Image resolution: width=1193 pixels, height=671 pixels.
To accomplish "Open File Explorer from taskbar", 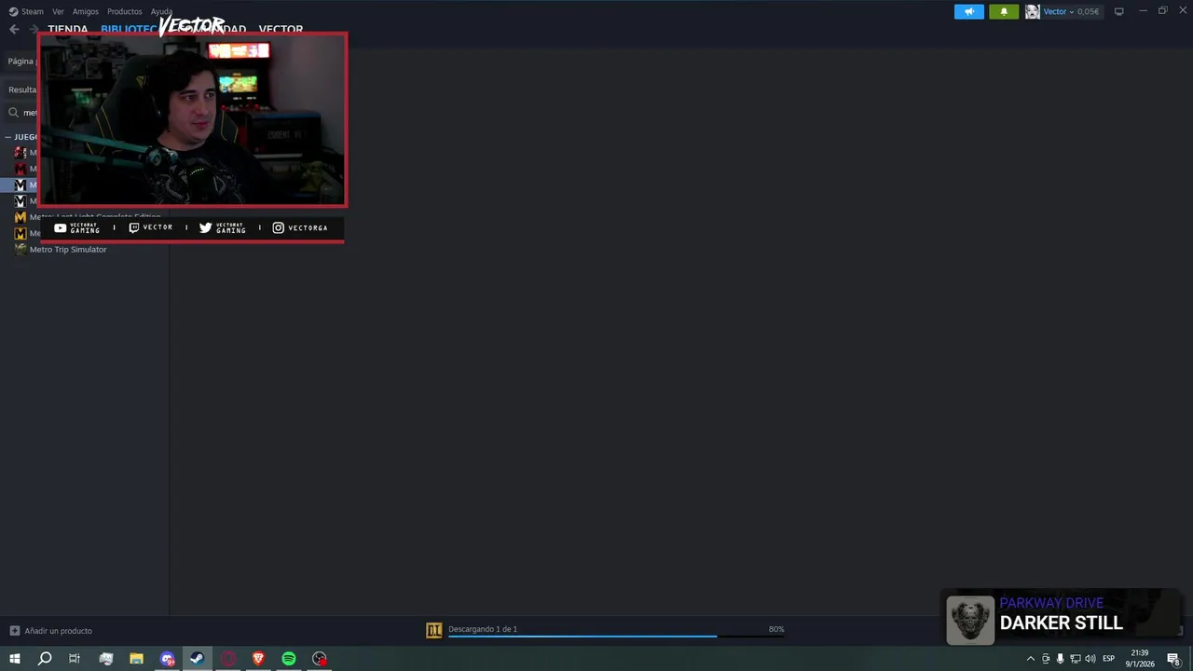I will (136, 659).
